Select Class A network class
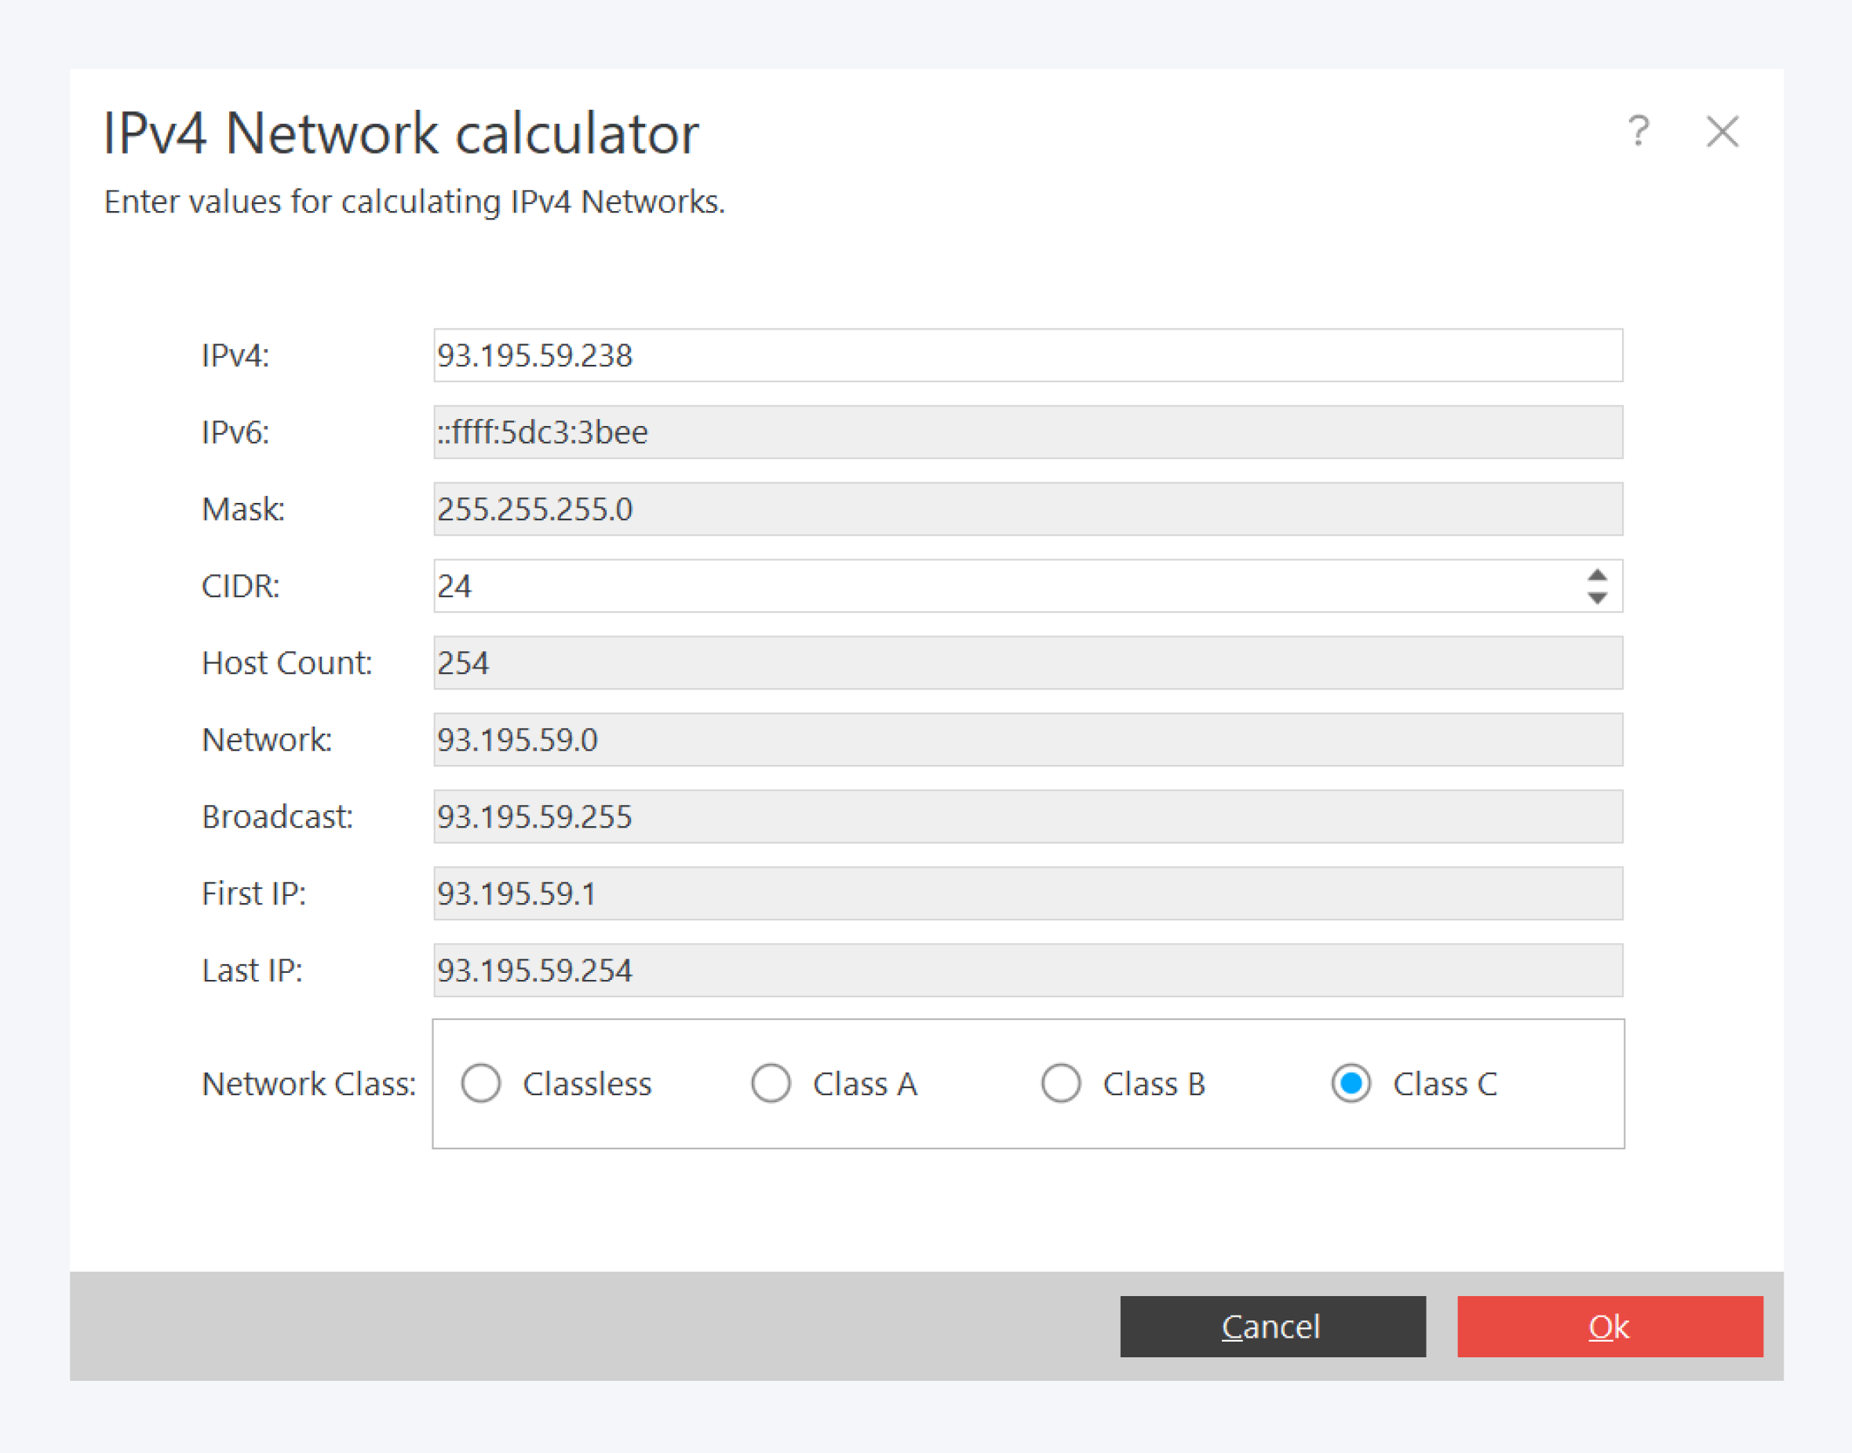Image resolution: width=1852 pixels, height=1453 pixels. pyautogui.click(x=771, y=1083)
